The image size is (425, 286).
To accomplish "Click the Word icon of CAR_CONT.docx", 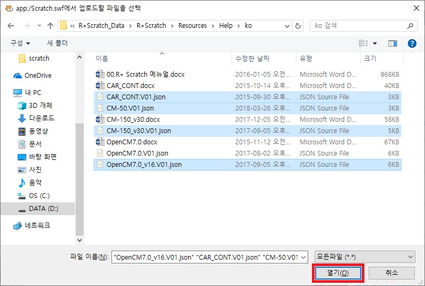I will point(99,86).
